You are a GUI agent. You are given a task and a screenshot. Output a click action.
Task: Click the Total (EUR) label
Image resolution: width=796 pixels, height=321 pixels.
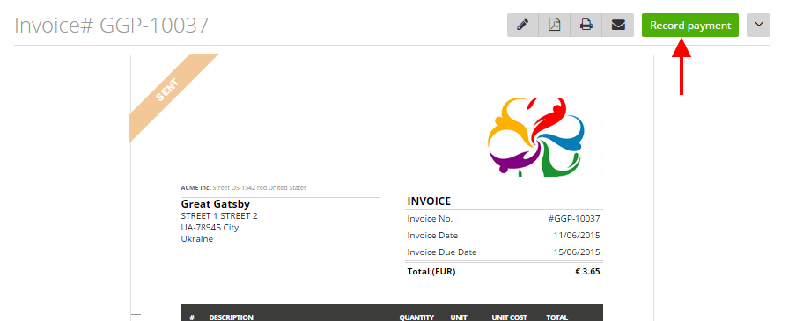431,271
